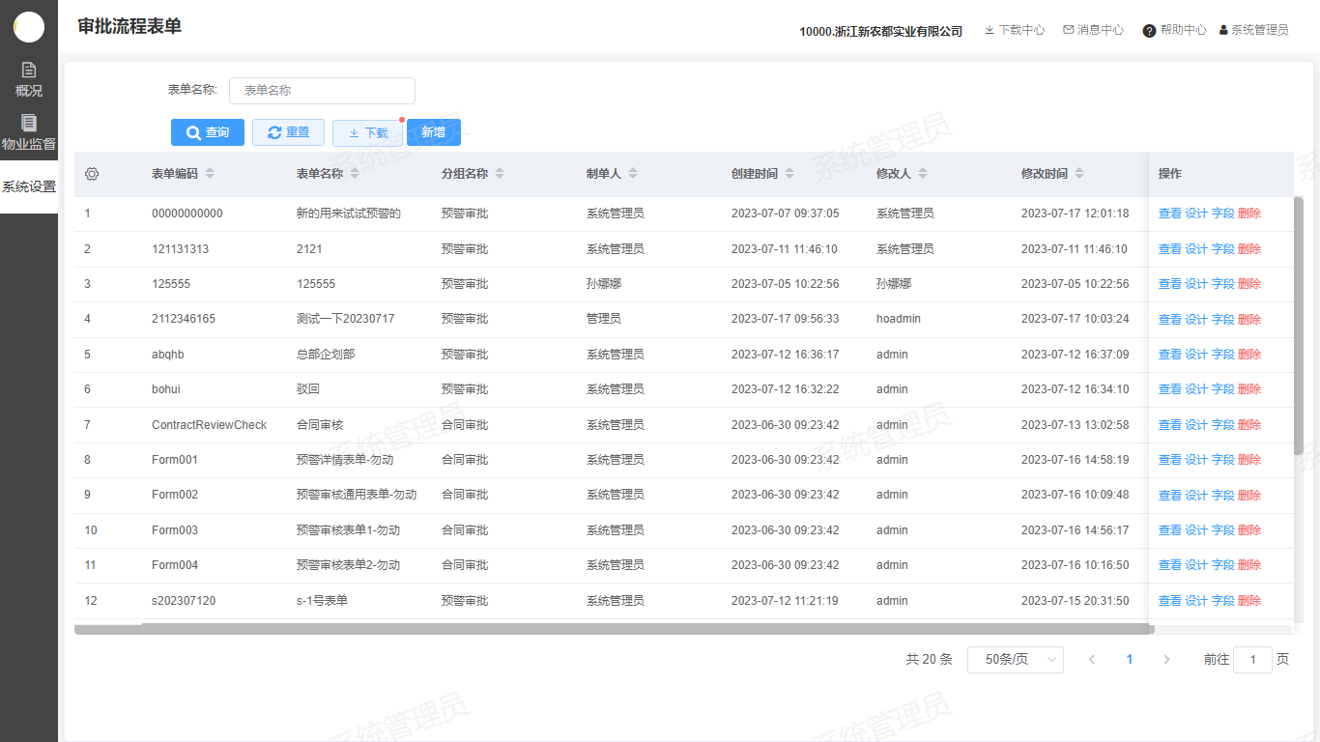Focus the 表单名称 search input field
The height and width of the screenshot is (742, 1320).
(x=322, y=90)
